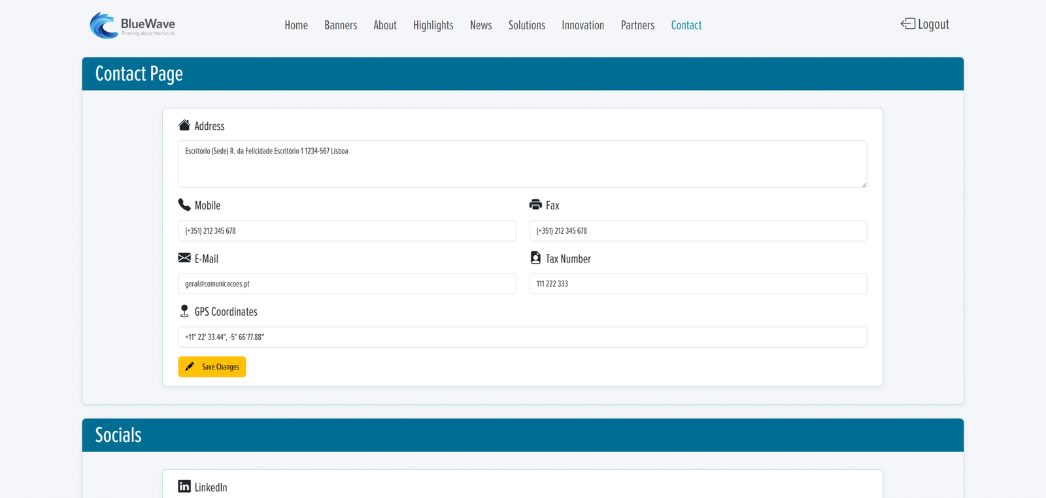Click the LinkedIn label text

pos(211,488)
